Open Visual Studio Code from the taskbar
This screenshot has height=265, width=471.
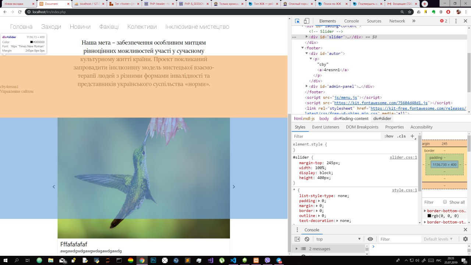click(233, 260)
